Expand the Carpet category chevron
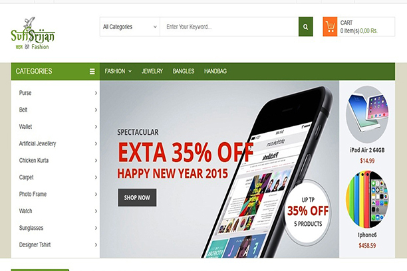 96,177
